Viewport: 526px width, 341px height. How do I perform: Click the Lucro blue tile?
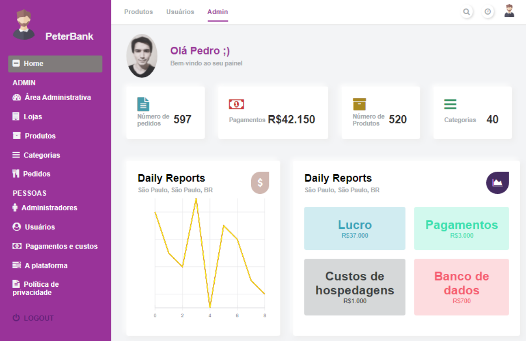355,228
